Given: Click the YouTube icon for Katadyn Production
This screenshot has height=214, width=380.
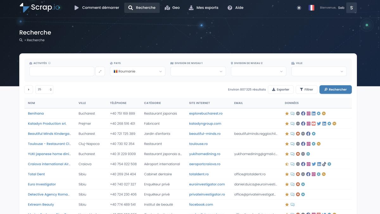Looking at the screenshot, I should tap(313, 124).
